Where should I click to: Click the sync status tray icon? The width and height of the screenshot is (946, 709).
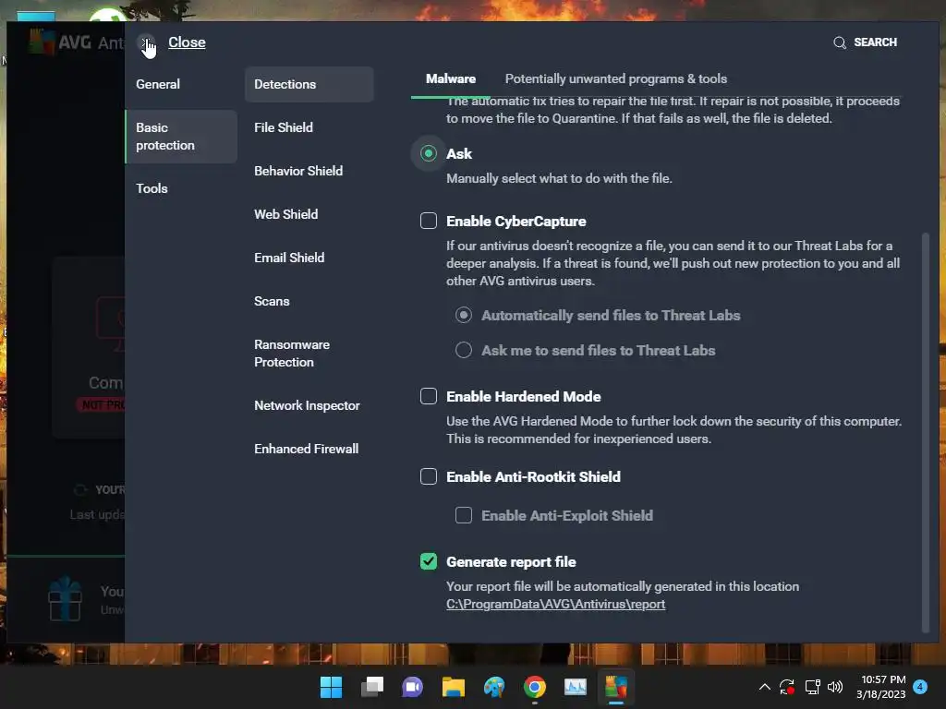[x=787, y=687]
